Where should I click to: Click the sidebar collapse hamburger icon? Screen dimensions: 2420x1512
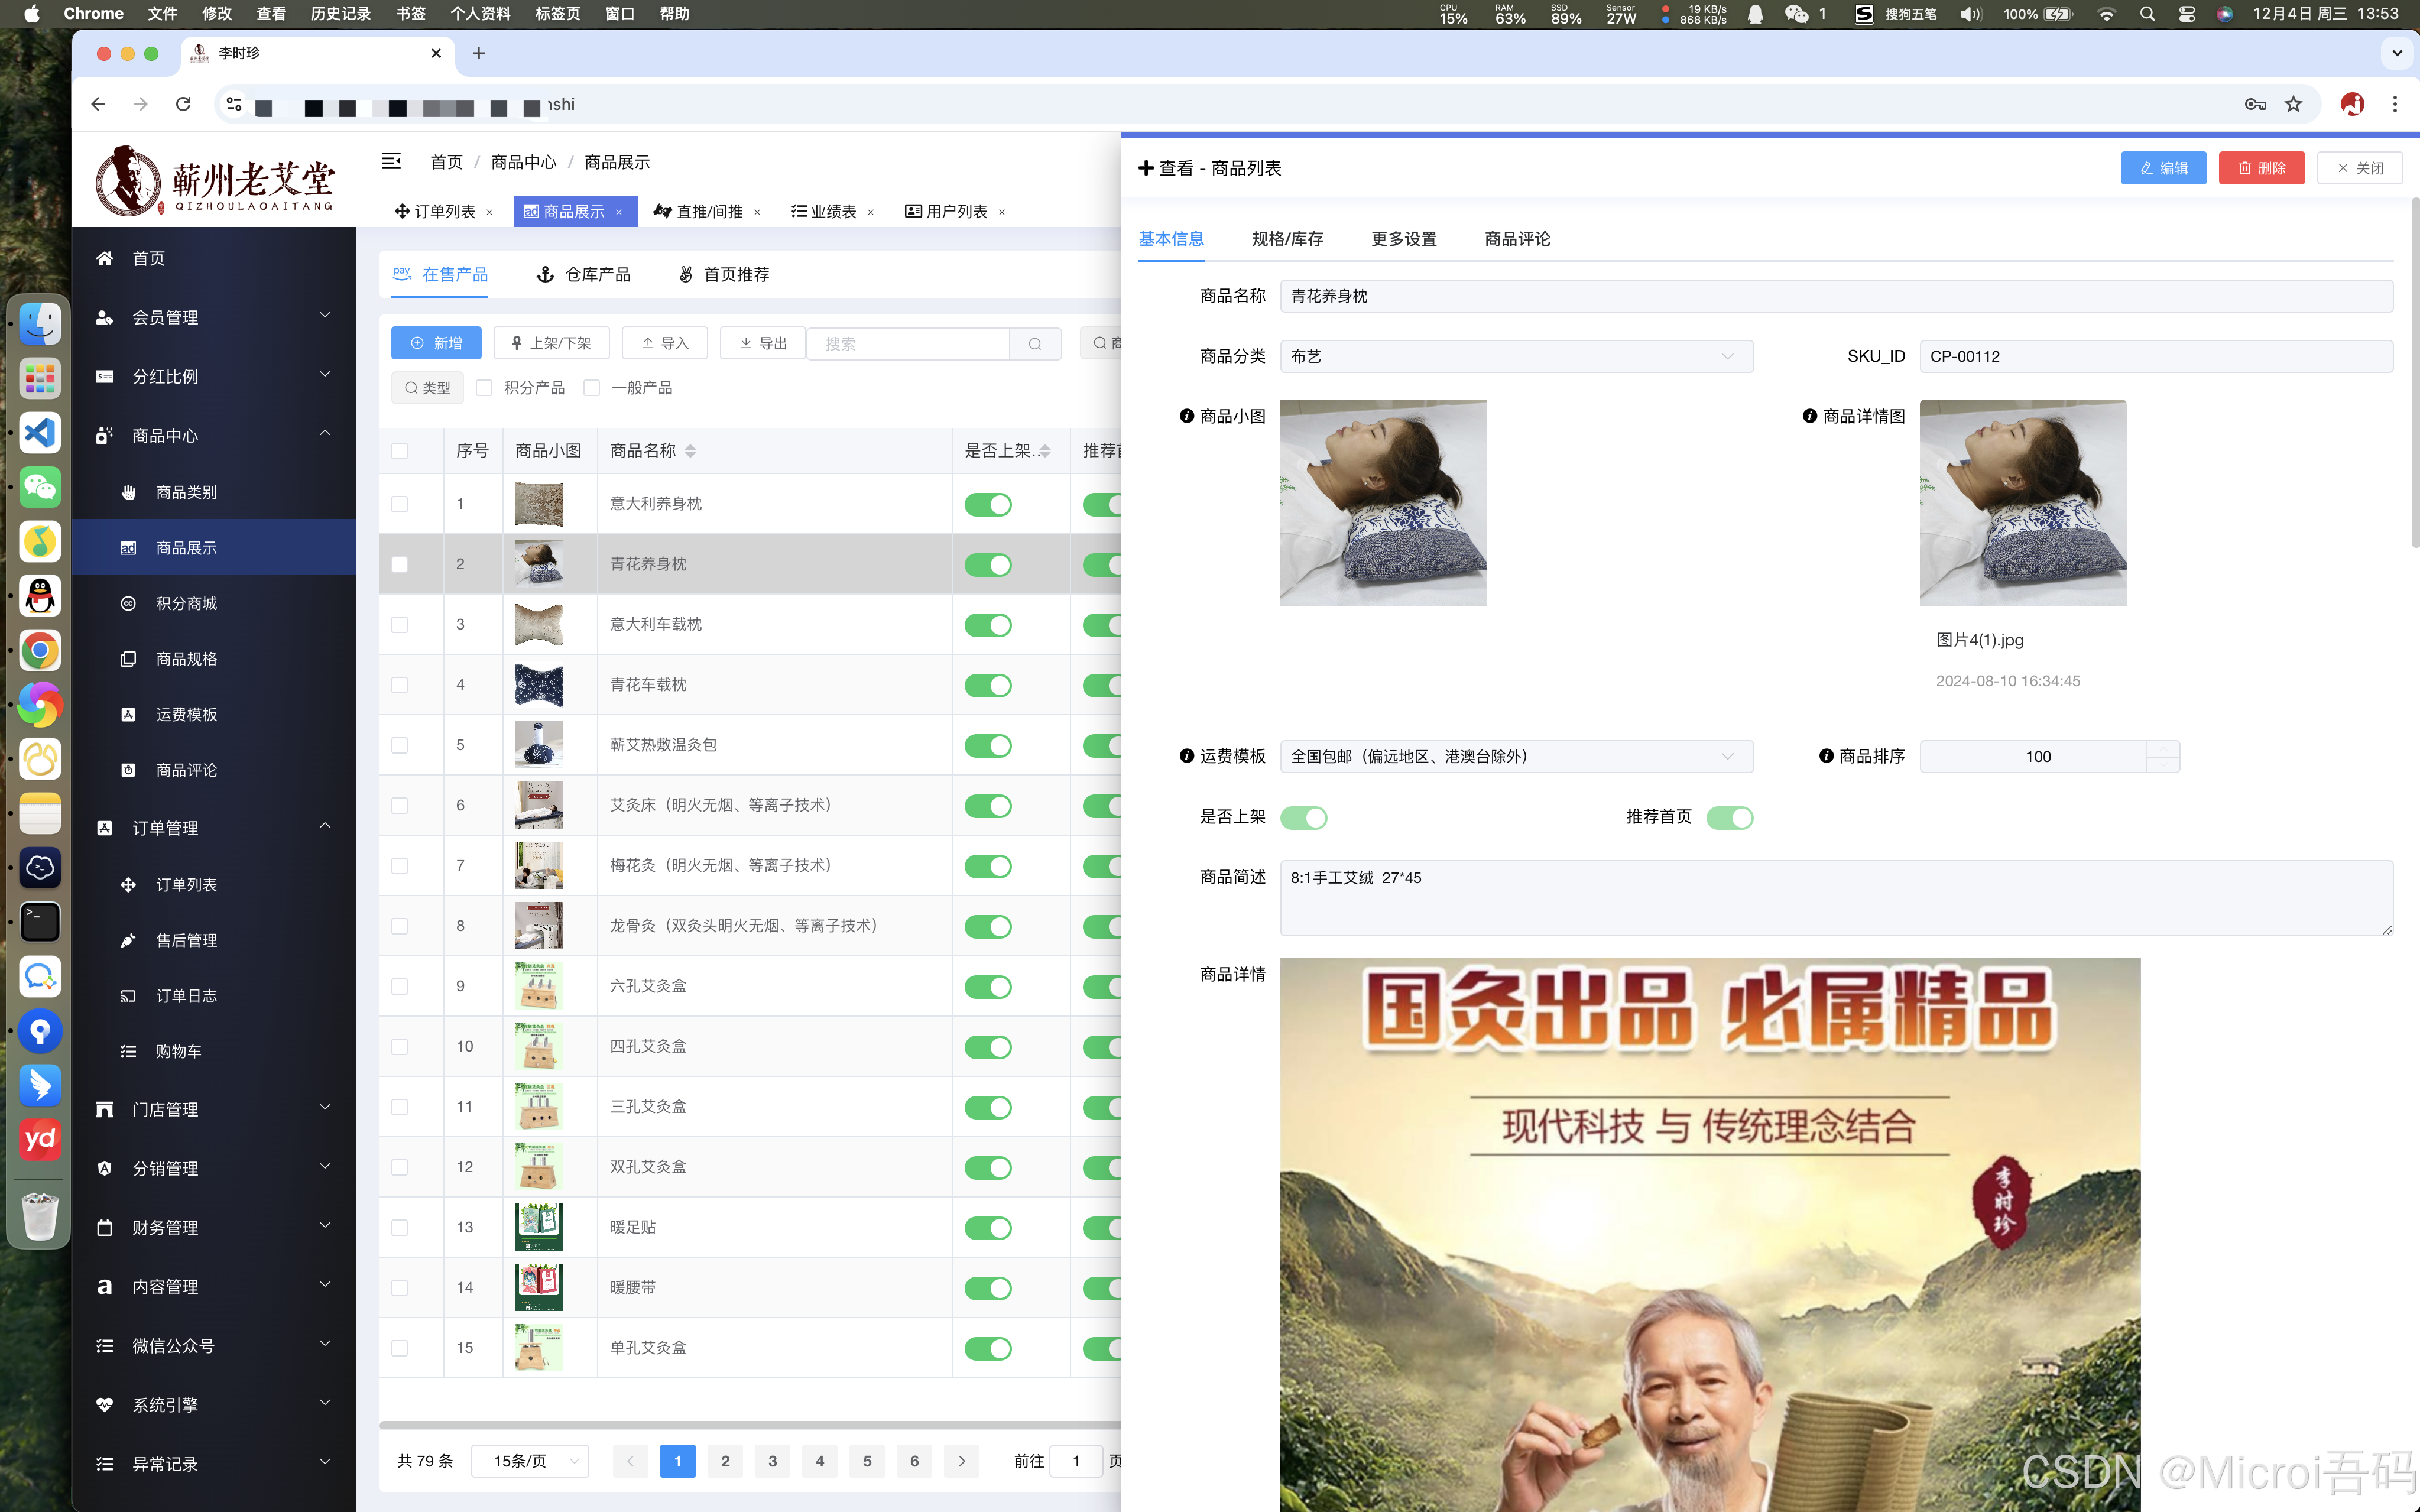tap(391, 161)
